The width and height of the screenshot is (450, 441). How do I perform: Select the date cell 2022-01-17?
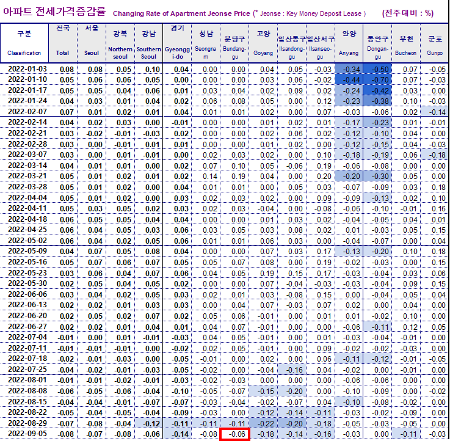24,90
